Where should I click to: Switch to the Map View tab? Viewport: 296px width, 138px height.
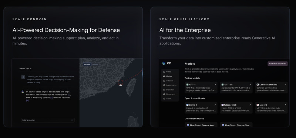(87, 64)
